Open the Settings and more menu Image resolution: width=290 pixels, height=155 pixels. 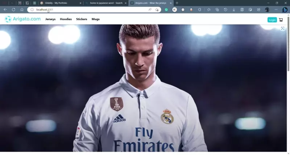click(276, 10)
